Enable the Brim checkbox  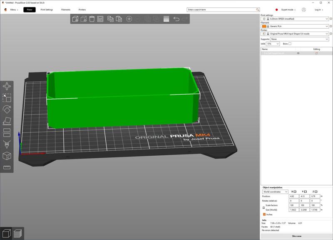[290, 44]
